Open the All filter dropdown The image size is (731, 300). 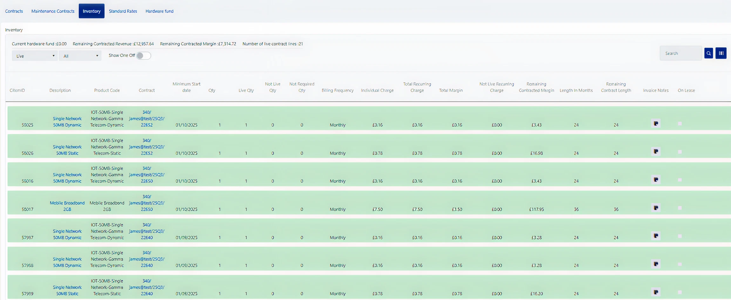[x=80, y=56]
